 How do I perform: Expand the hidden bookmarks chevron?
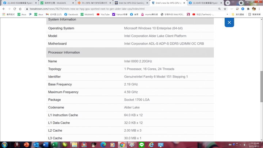click(x=227, y=14)
